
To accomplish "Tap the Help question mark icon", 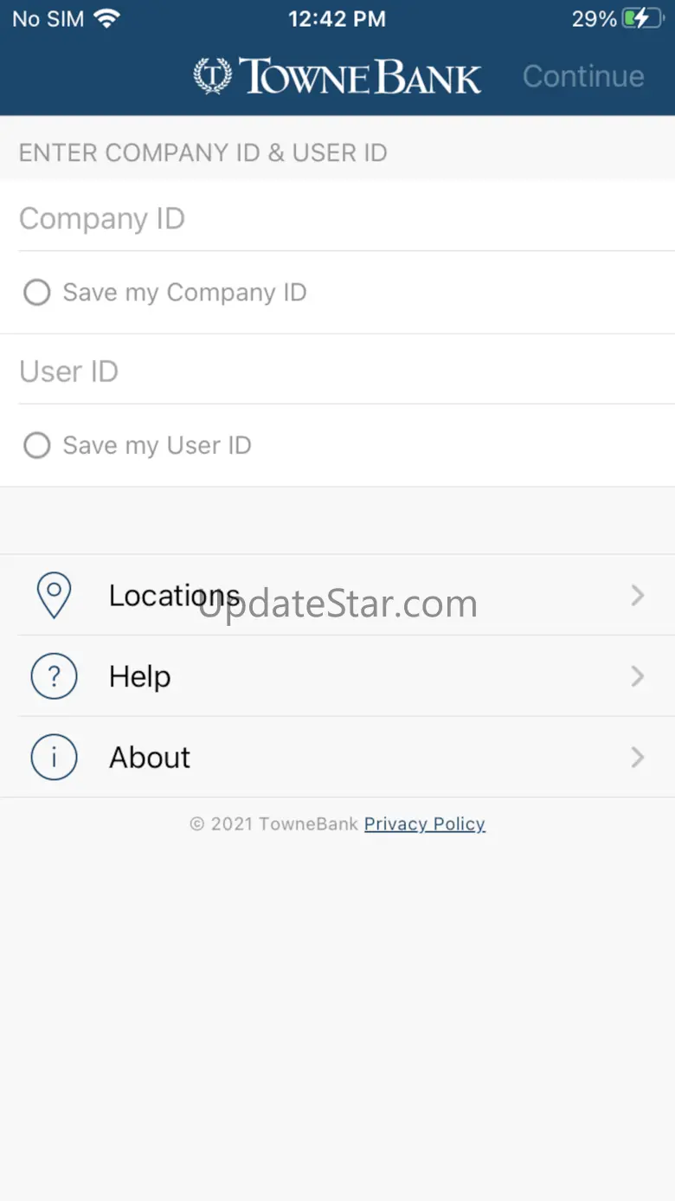I will point(54,676).
